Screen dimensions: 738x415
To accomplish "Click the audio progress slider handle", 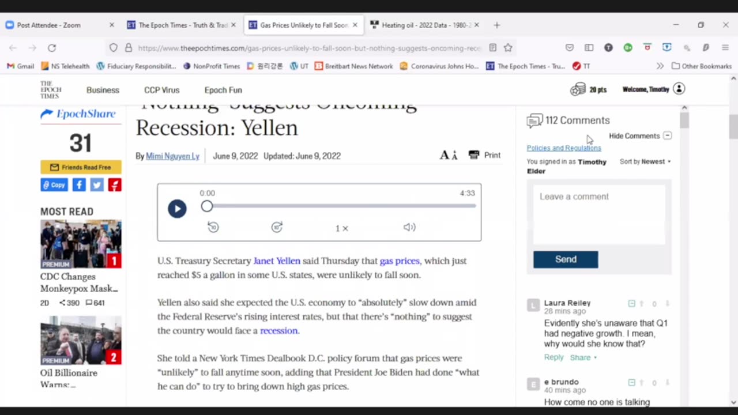I will click(207, 206).
